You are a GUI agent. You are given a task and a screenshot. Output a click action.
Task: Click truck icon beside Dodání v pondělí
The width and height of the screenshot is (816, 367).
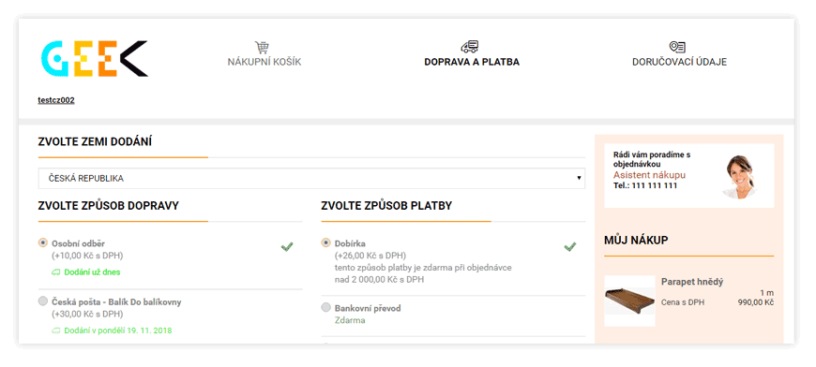(55, 330)
